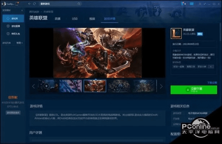This screenshot has width=222, height=144.
Task: Click the download arrow icon on green button
Action: tap(188, 90)
